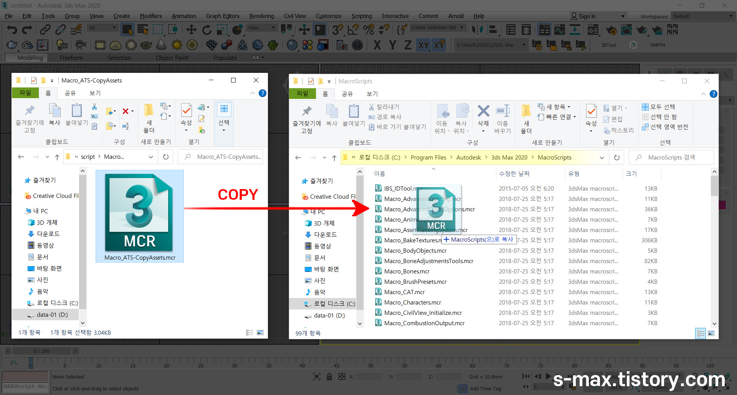Click the MacroScripts 검색 search field
Viewport: 737px width, 395px height.
671,158
